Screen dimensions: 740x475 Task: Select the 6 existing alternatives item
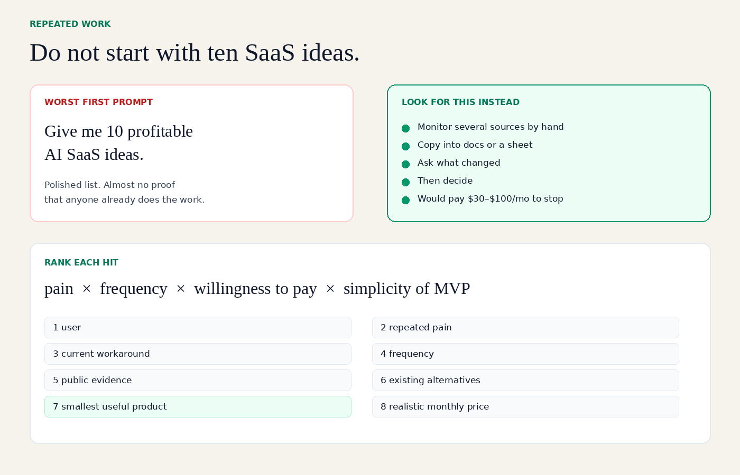click(525, 380)
